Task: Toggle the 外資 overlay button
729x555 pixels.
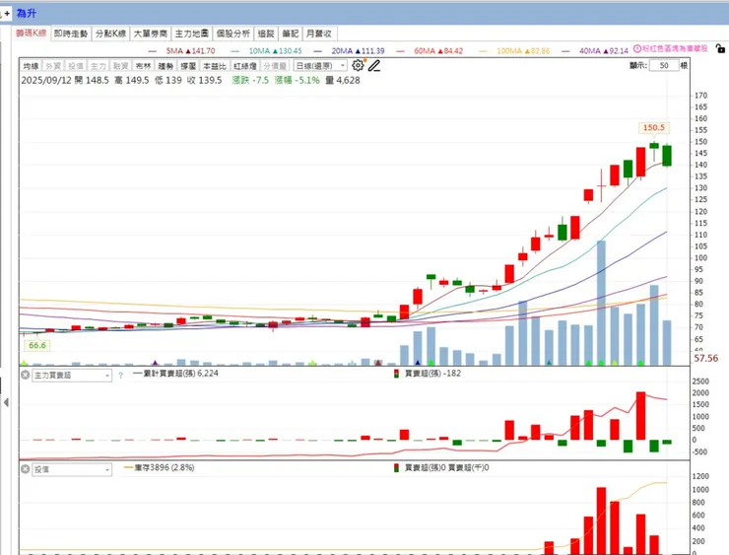Action: coord(53,66)
